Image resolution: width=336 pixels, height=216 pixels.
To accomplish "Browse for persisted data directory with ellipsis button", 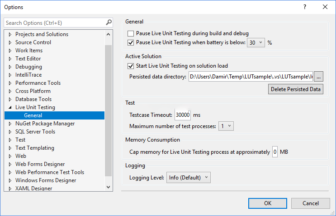I will [318, 77].
